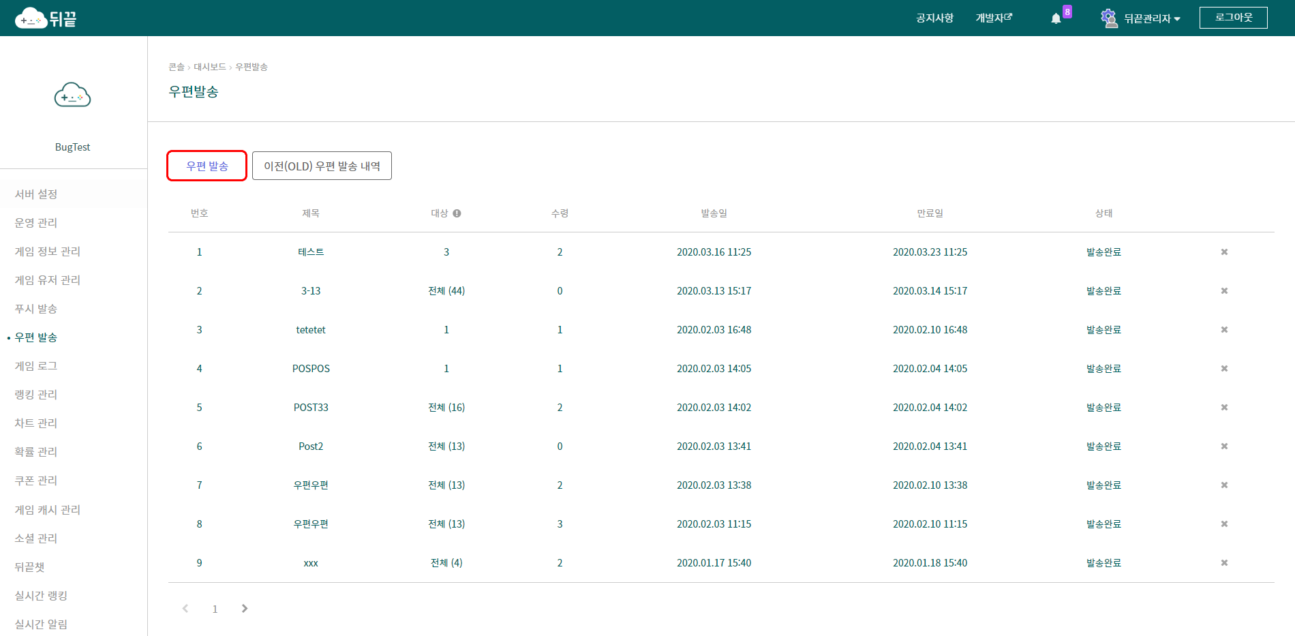Click the 로그아웃 button
The image size is (1295, 636).
click(x=1234, y=18)
